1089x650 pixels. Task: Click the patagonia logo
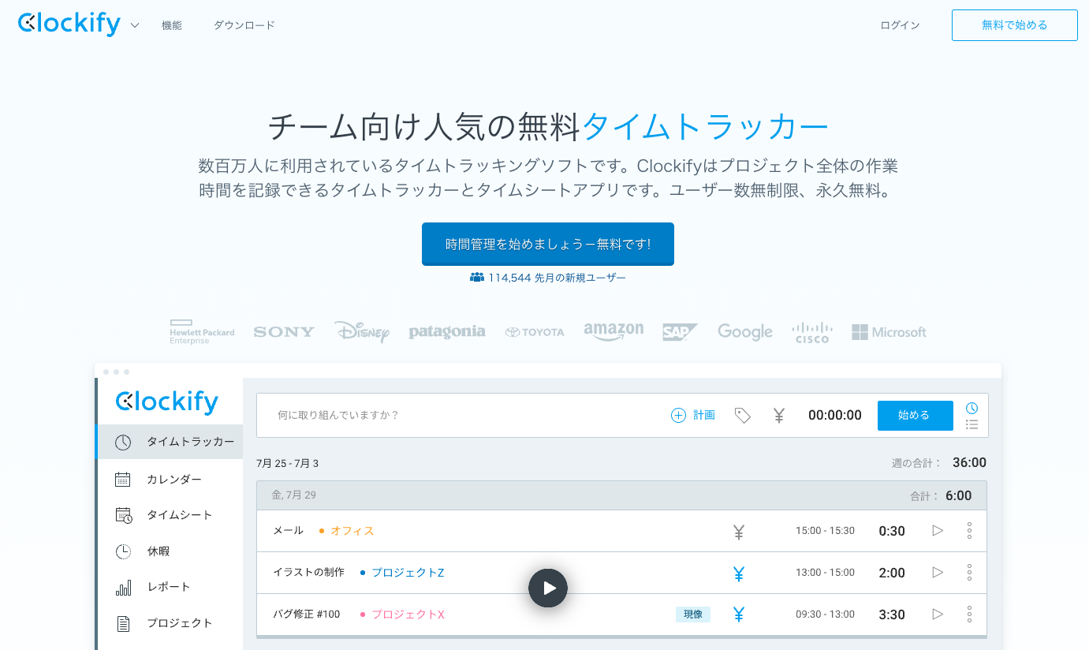(447, 332)
